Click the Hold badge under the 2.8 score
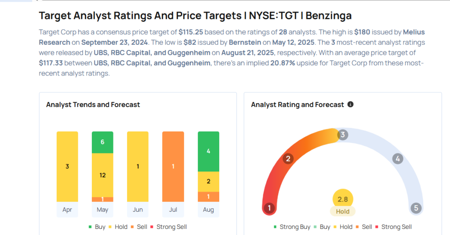450x235 pixels. [x=343, y=211]
